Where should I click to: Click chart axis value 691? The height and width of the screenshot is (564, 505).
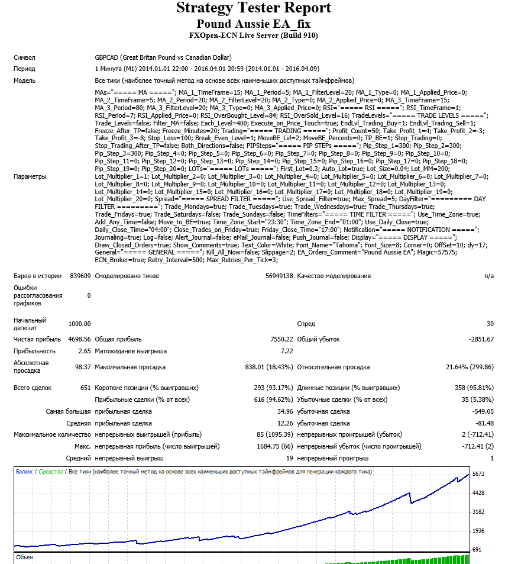click(477, 550)
